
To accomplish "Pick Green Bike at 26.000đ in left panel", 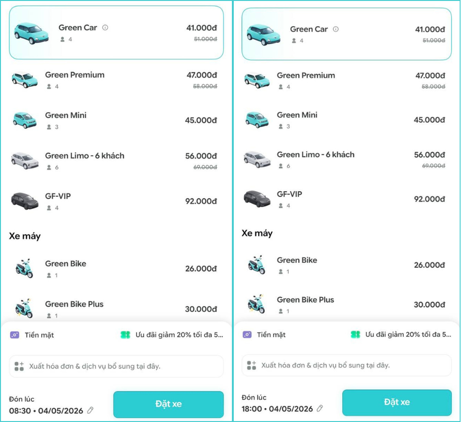I will 116,269.
